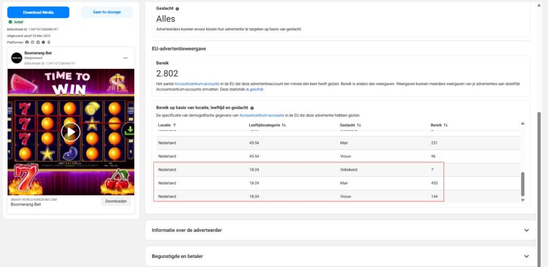The width and height of the screenshot is (548, 267).
Task: Click the Threads platform icon
Action: click(49, 42)
